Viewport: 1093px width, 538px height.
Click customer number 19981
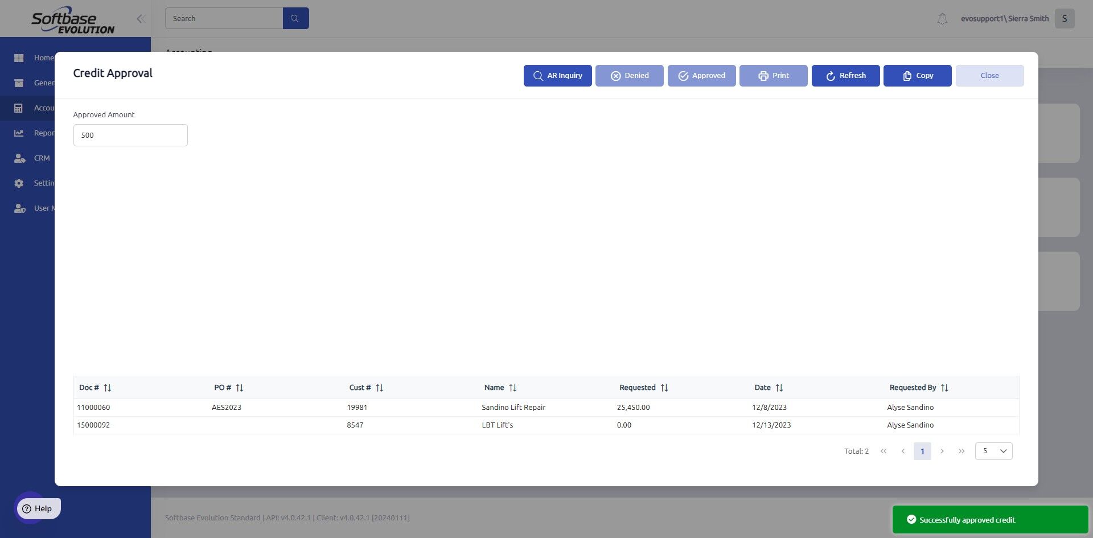coord(357,408)
